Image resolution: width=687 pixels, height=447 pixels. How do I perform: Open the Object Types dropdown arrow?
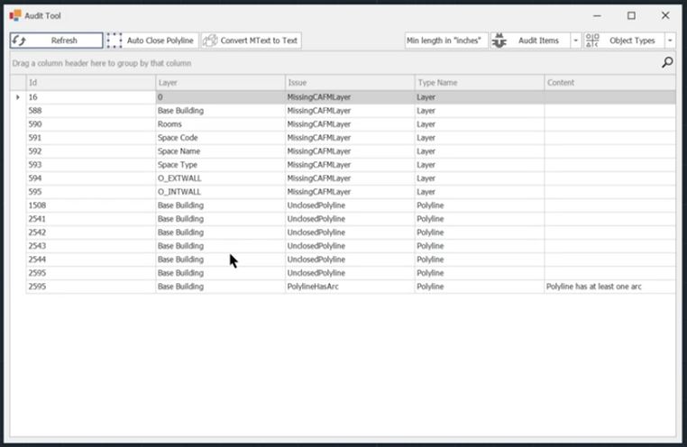tap(670, 41)
